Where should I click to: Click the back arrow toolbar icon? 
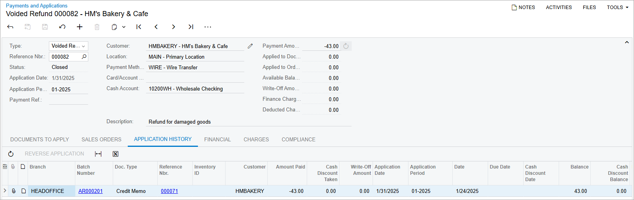(x=10, y=27)
